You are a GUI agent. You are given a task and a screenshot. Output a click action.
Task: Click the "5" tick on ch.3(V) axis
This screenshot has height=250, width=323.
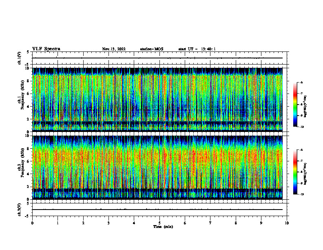coord(28,203)
